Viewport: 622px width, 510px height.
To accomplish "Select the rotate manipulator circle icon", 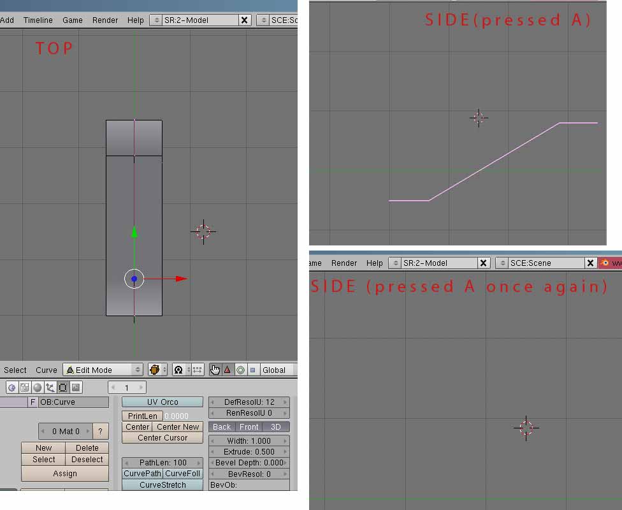I will pyautogui.click(x=240, y=370).
